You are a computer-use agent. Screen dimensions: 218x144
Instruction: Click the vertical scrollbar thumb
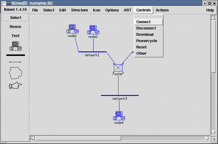[x=213, y=45]
